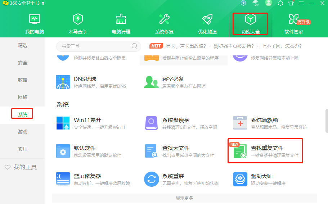
Task: Click the 有升级 upgrade badge
Action: click(x=304, y=22)
